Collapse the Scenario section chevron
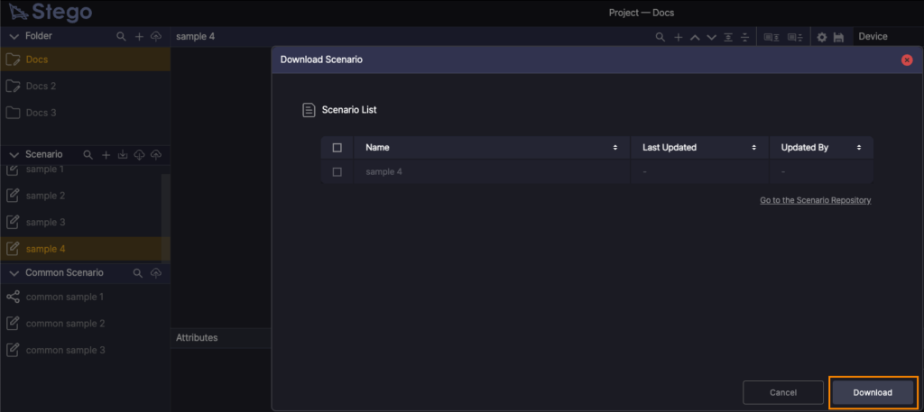Screen dimensions: 924x412 [14, 155]
